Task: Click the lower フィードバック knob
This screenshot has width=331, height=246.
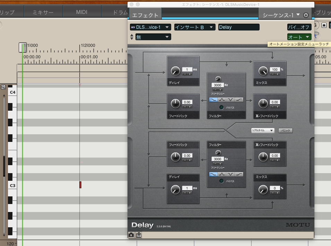Action: [x=175, y=157]
